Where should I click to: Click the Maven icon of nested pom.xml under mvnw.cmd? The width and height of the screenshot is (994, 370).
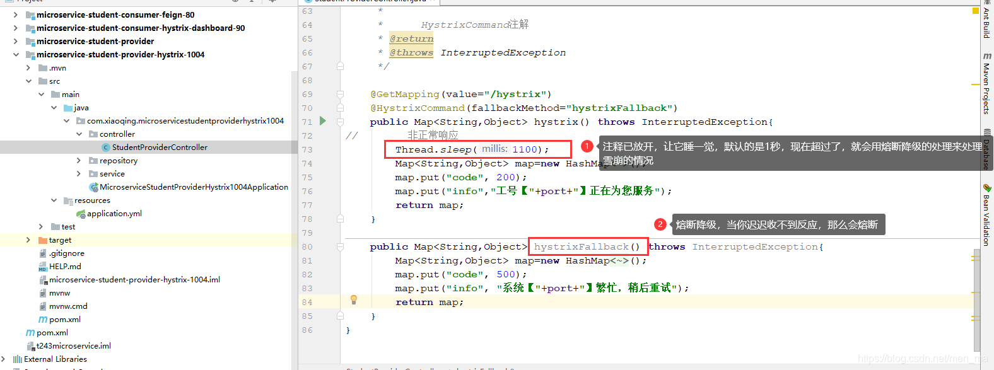coord(43,320)
